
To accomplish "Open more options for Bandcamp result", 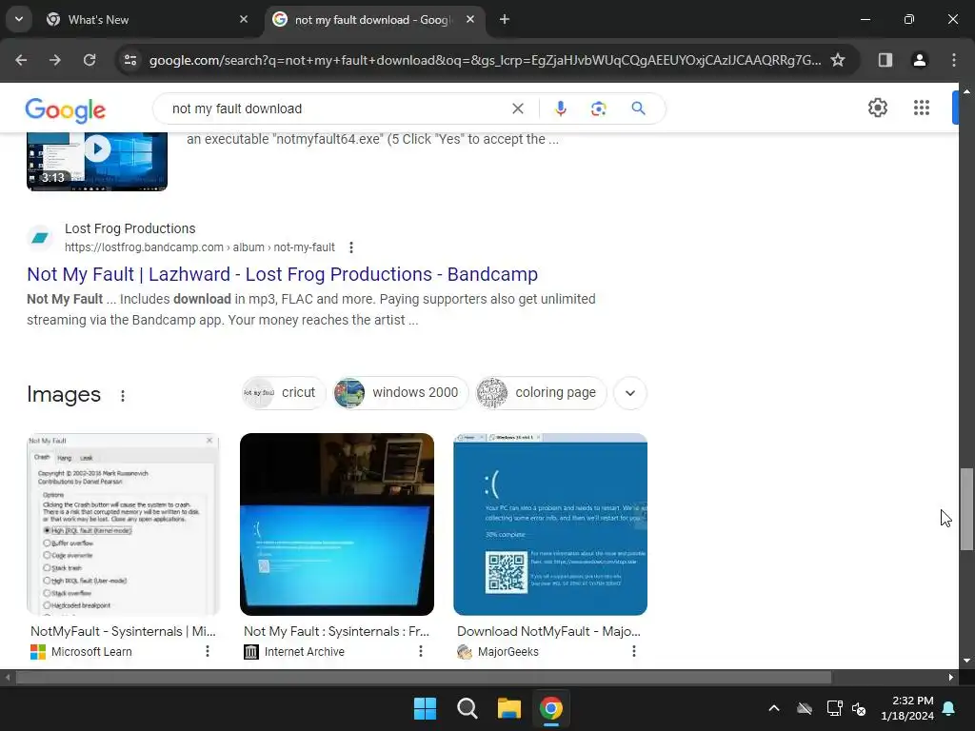I will pos(351,247).
